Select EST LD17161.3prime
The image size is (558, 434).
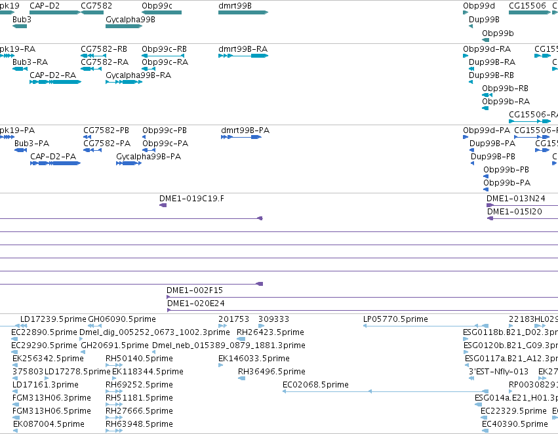15,391
